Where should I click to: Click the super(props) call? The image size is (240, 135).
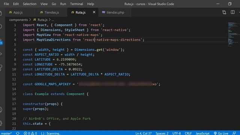tap(36, 109)
